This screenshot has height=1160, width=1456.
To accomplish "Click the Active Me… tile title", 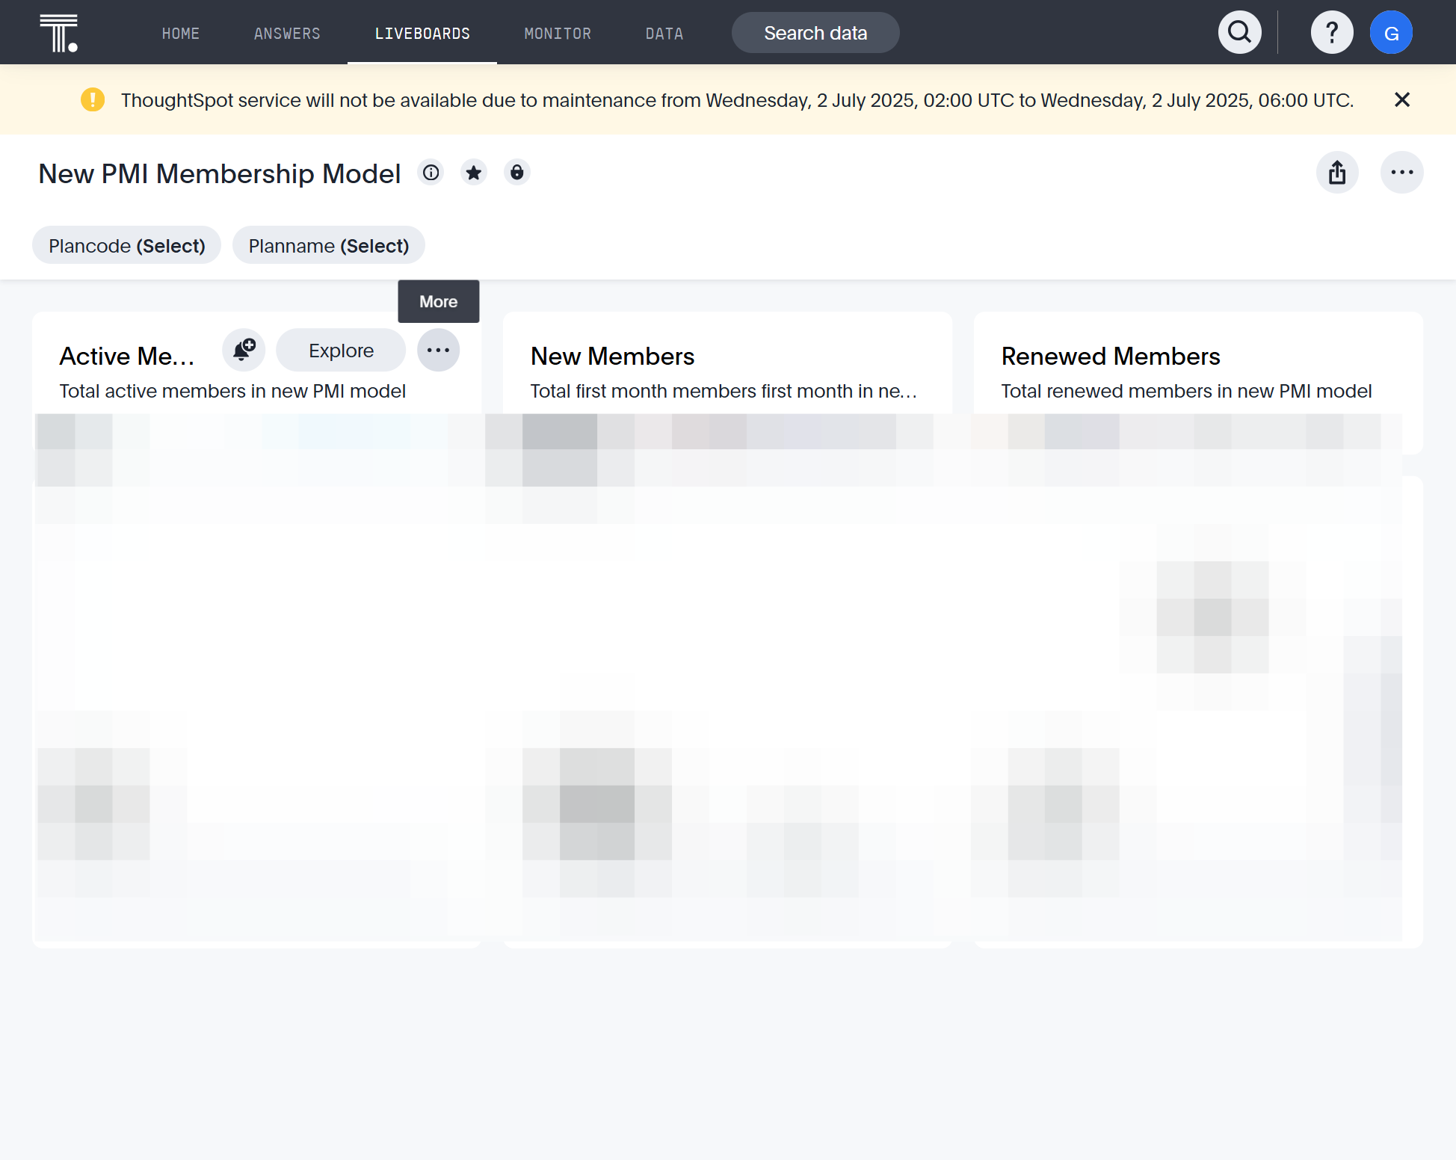I will tap(127, 356).
